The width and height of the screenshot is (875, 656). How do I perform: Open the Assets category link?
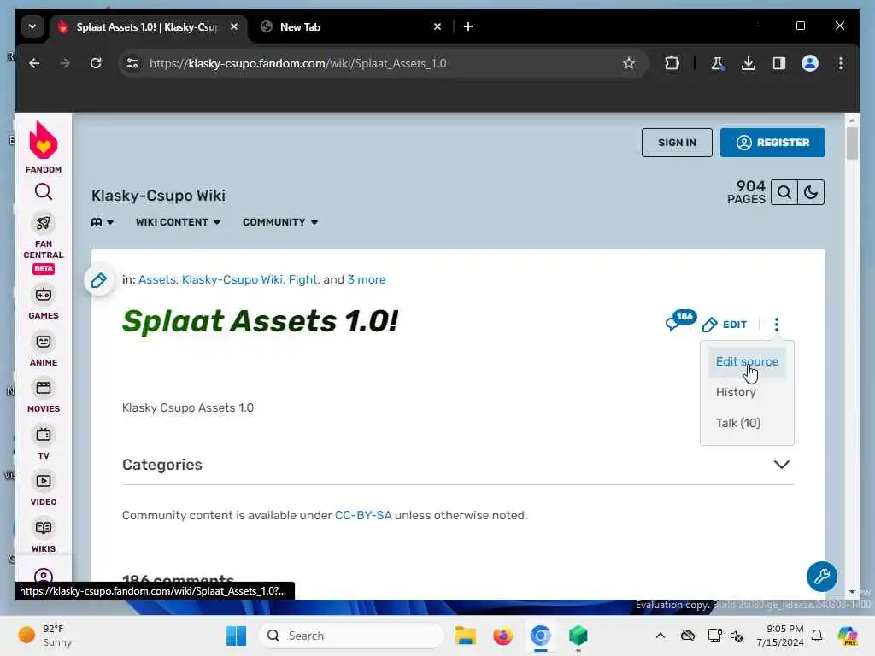[157, 279]
